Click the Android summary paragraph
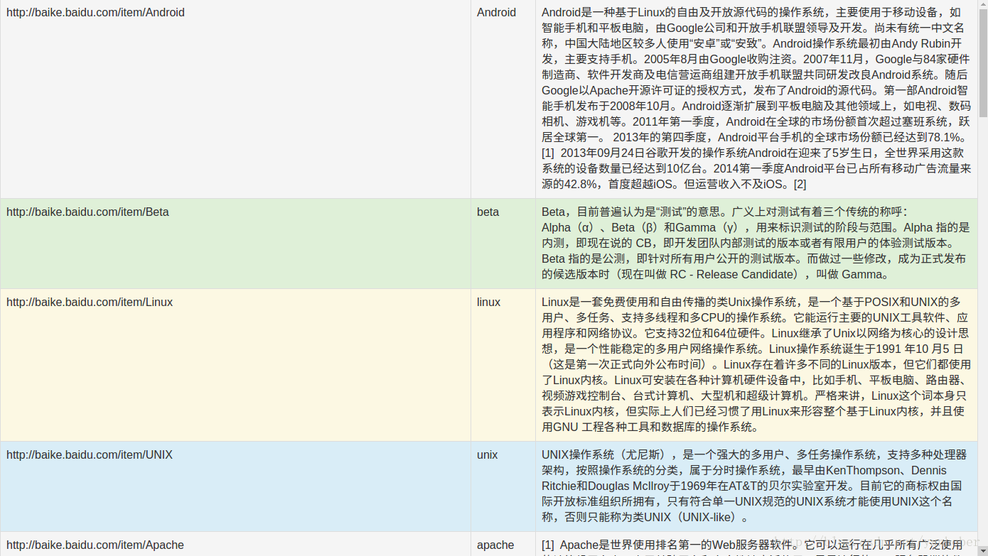Viewport: 988px width, 556px height. point(756,99)
